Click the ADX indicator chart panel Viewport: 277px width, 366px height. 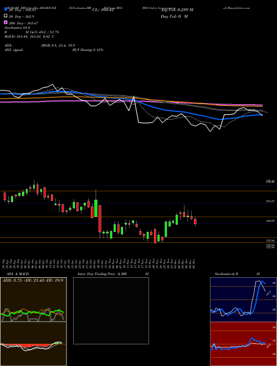[x=33, y=299]
